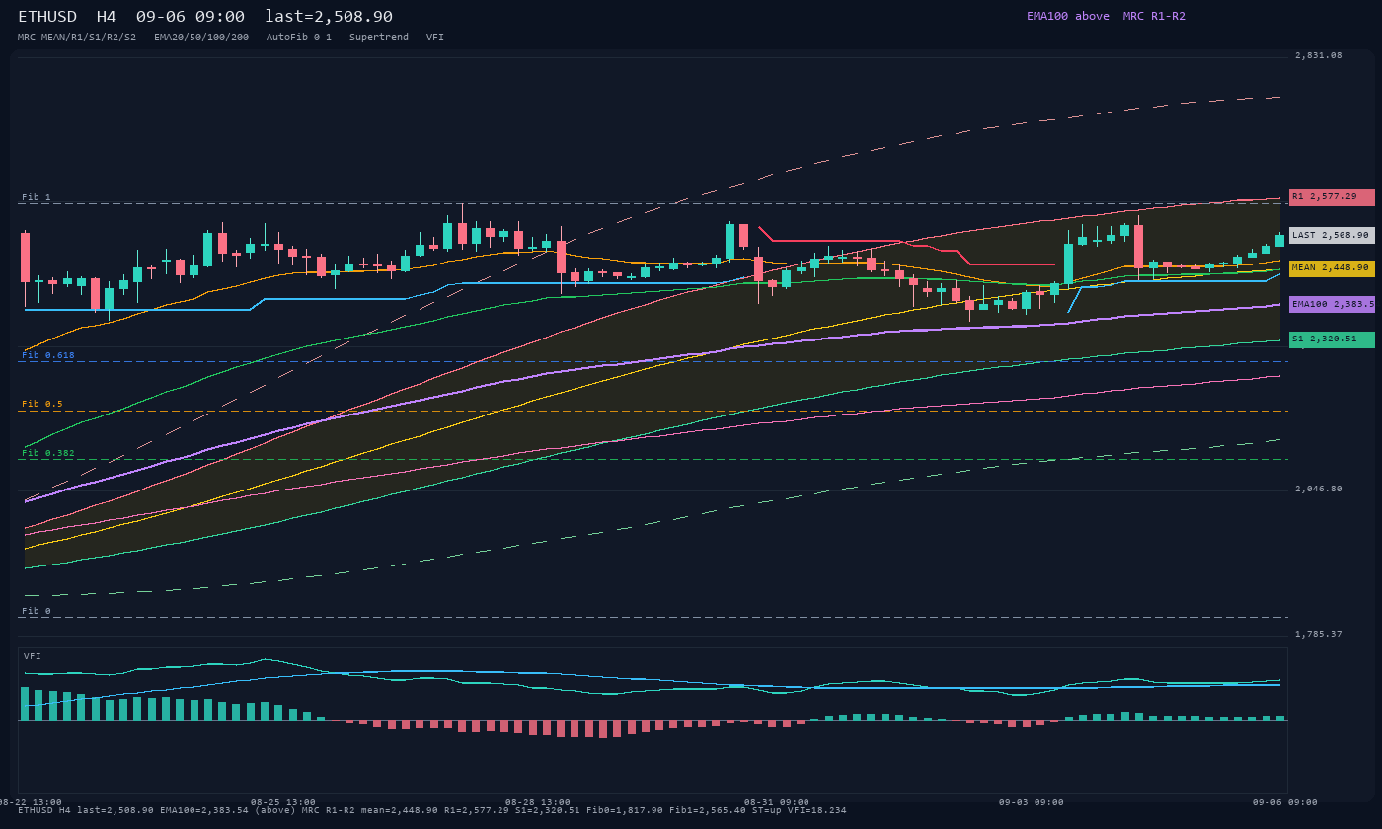
Task: Click the EMA100 purple price tag
Action: click(x=1332, y=304)
